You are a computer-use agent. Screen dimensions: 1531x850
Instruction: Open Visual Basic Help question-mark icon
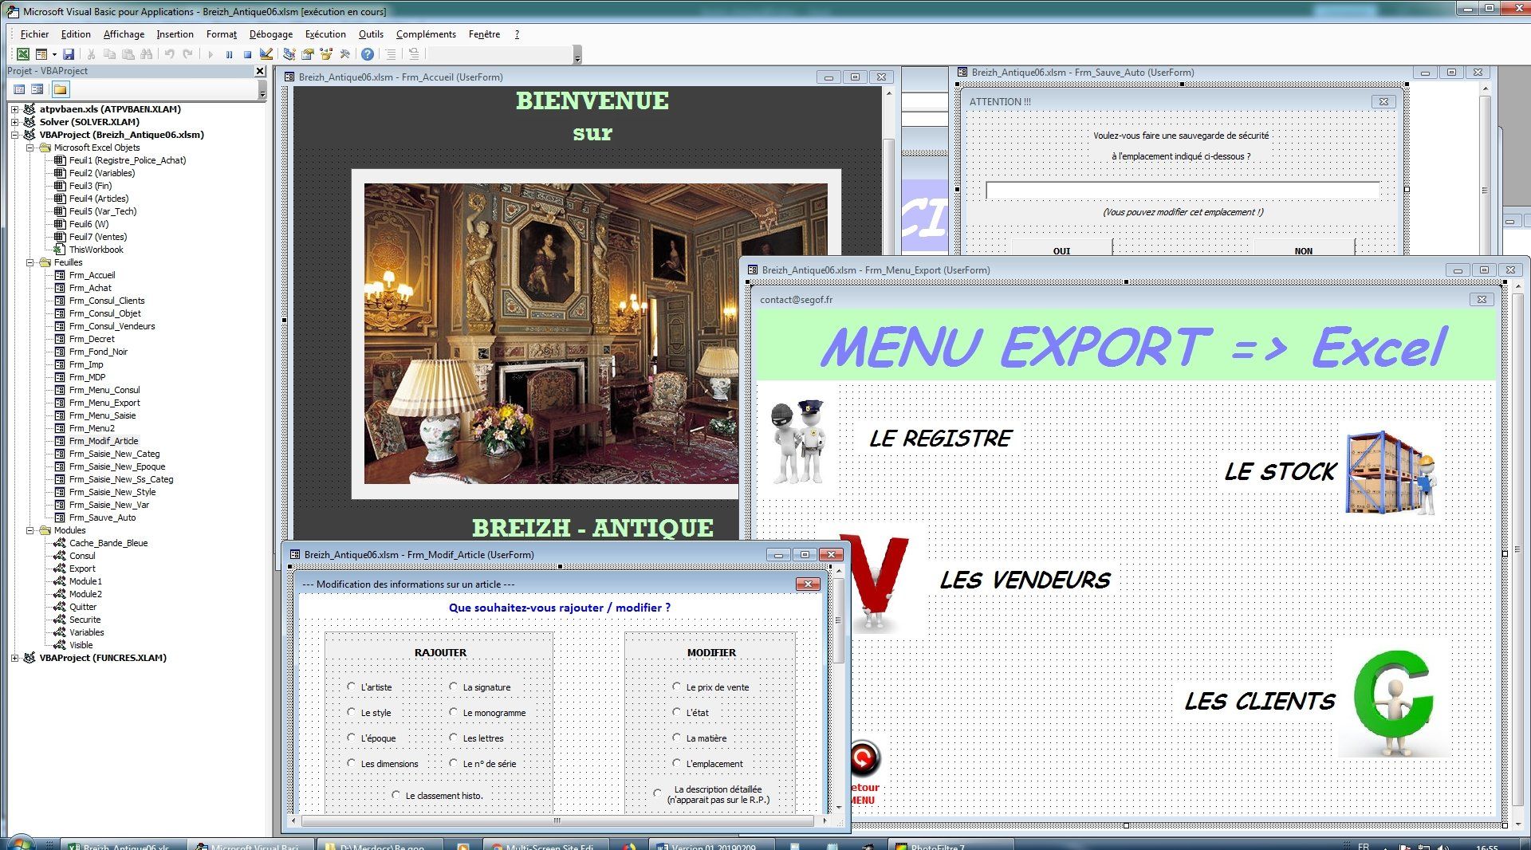[x=368, y=54]
